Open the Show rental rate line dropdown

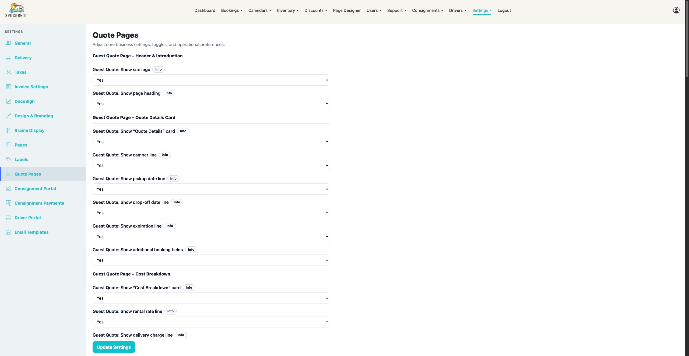click(211, 322)
